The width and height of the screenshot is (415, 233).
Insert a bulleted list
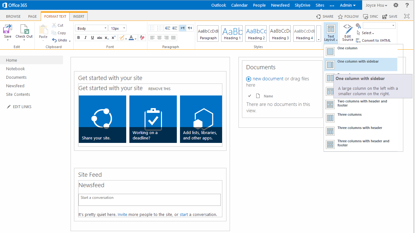click(152, 28)
